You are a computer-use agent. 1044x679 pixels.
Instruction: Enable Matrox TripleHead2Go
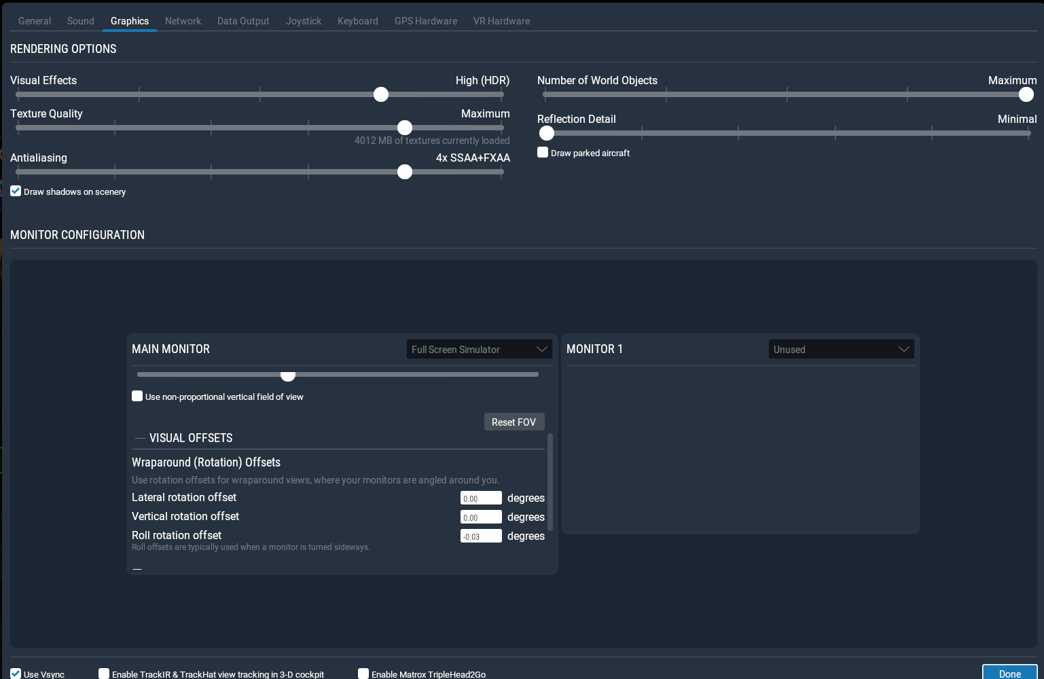(363, 673)
